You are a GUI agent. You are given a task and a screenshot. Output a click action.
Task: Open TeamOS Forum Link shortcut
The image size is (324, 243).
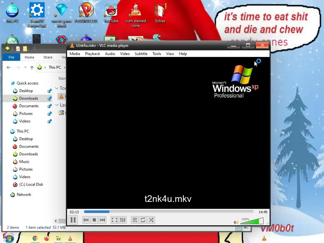(x=37, y=15)
